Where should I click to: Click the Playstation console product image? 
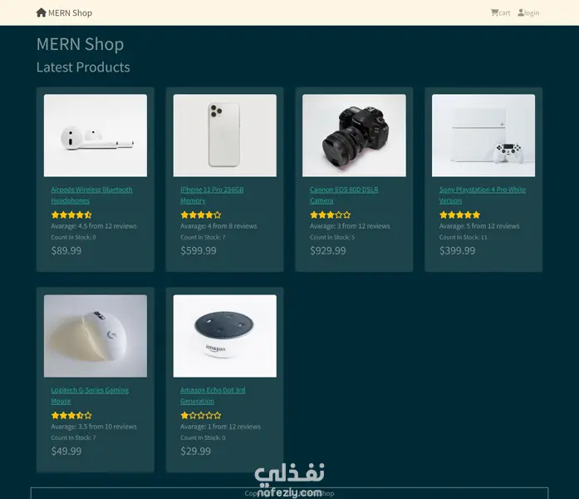483,136
